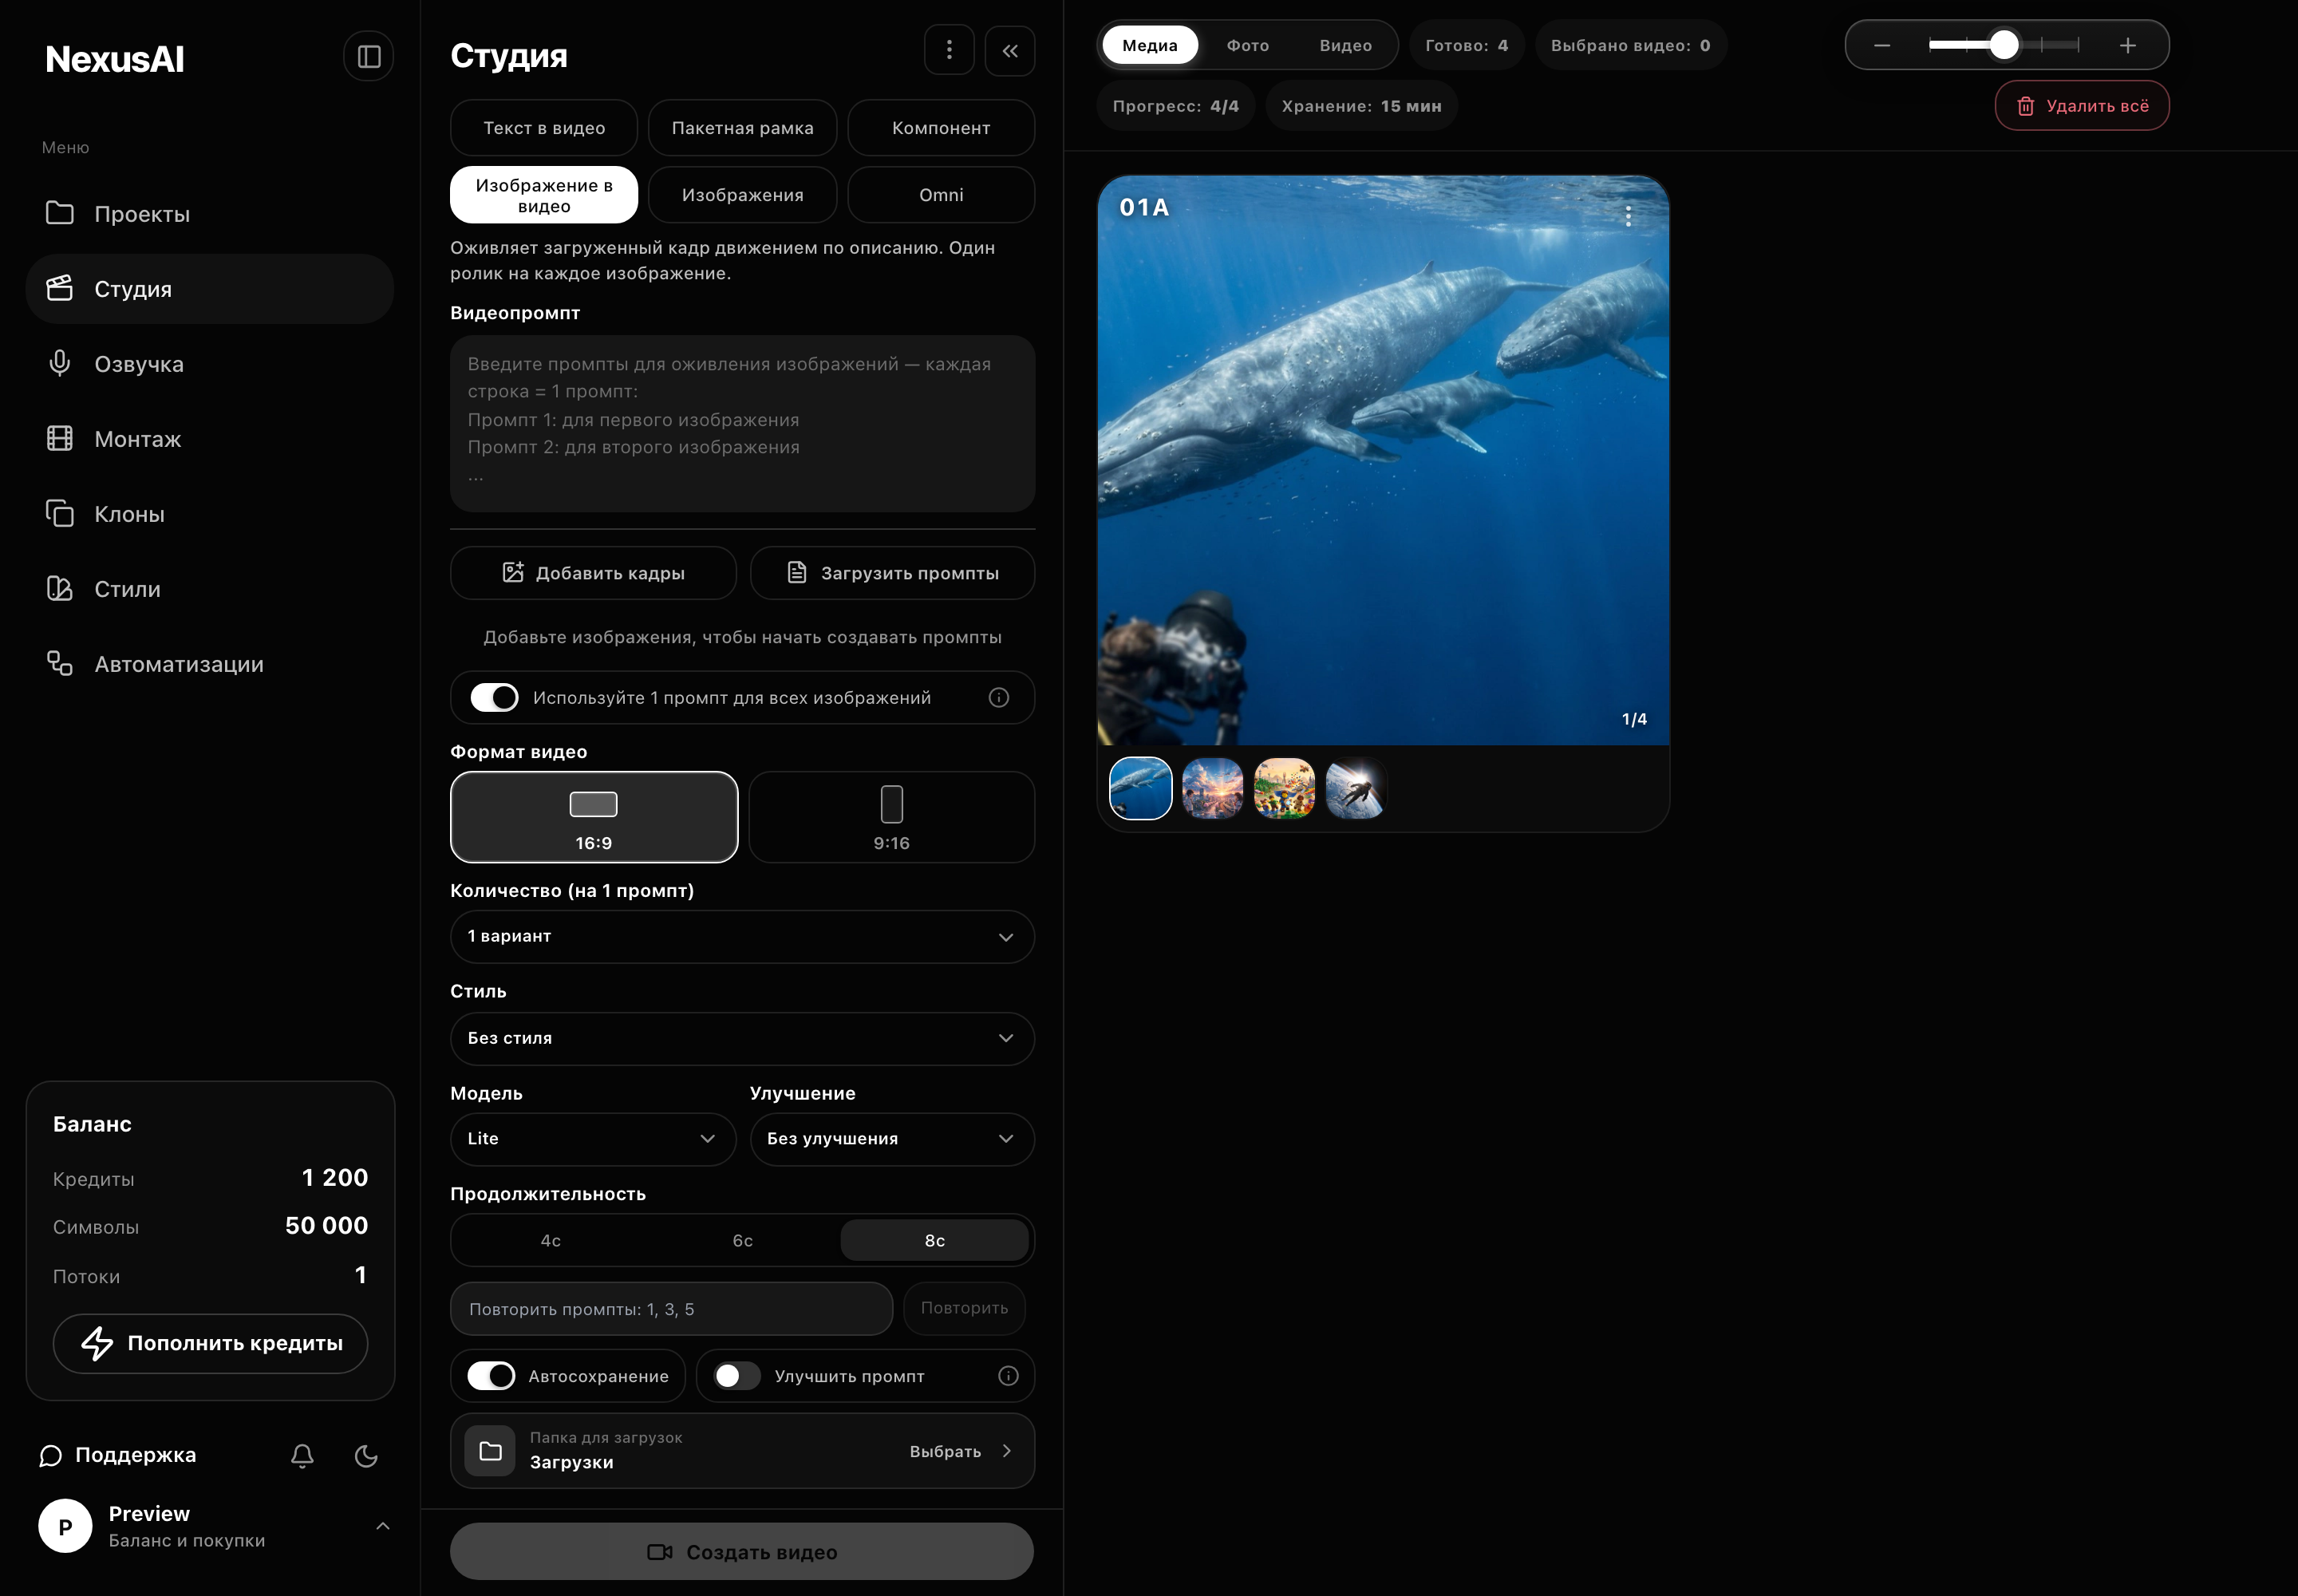The width and height of the screenshot is (2298, 1596).
Task: Click the thumbnail size slider handle
Action: (x=2004, y=45)
